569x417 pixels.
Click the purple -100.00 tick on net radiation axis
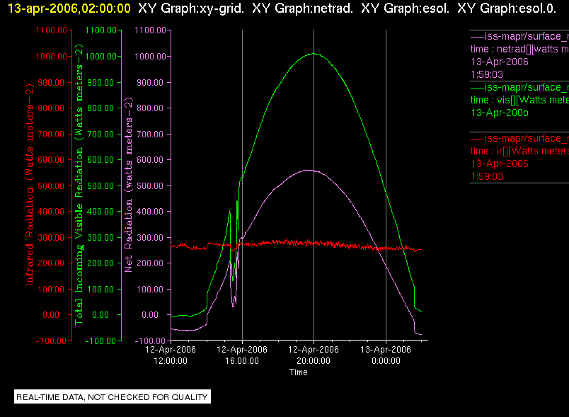150,341
